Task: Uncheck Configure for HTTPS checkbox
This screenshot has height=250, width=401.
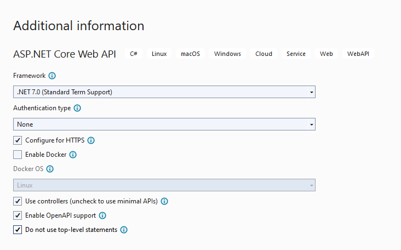Action: click(18, 140)
